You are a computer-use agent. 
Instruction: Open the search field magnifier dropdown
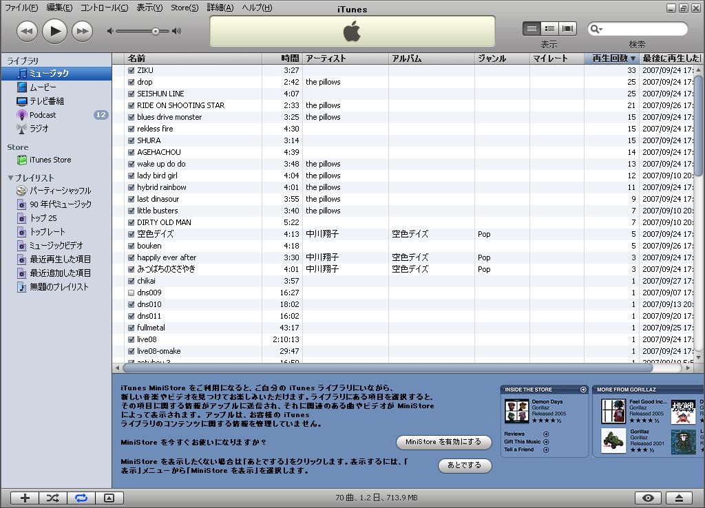pyautogui.click(x=596, y=29)
